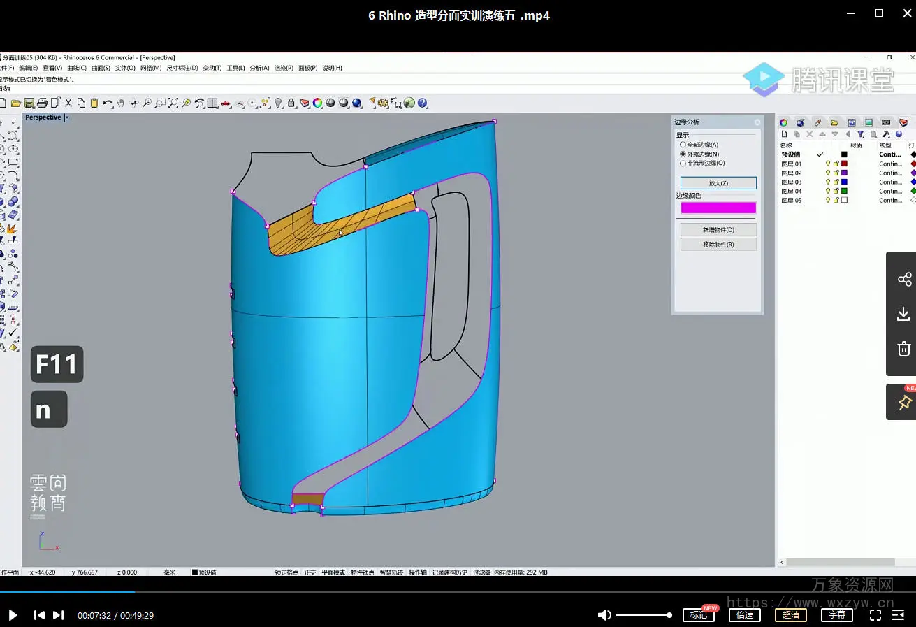Click the 放大(Z) button
916x627 pixels.
click(x=718, y=183)
